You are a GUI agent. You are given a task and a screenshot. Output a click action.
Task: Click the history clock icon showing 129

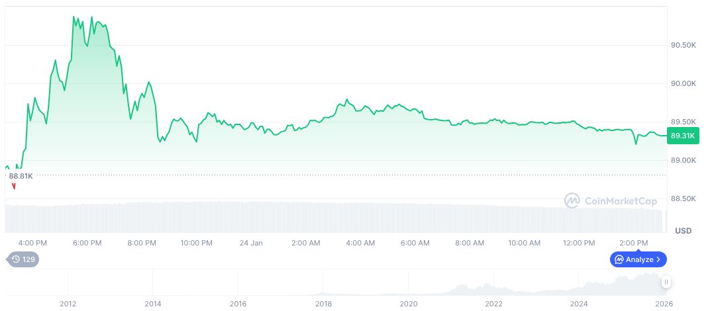[15, 259]
